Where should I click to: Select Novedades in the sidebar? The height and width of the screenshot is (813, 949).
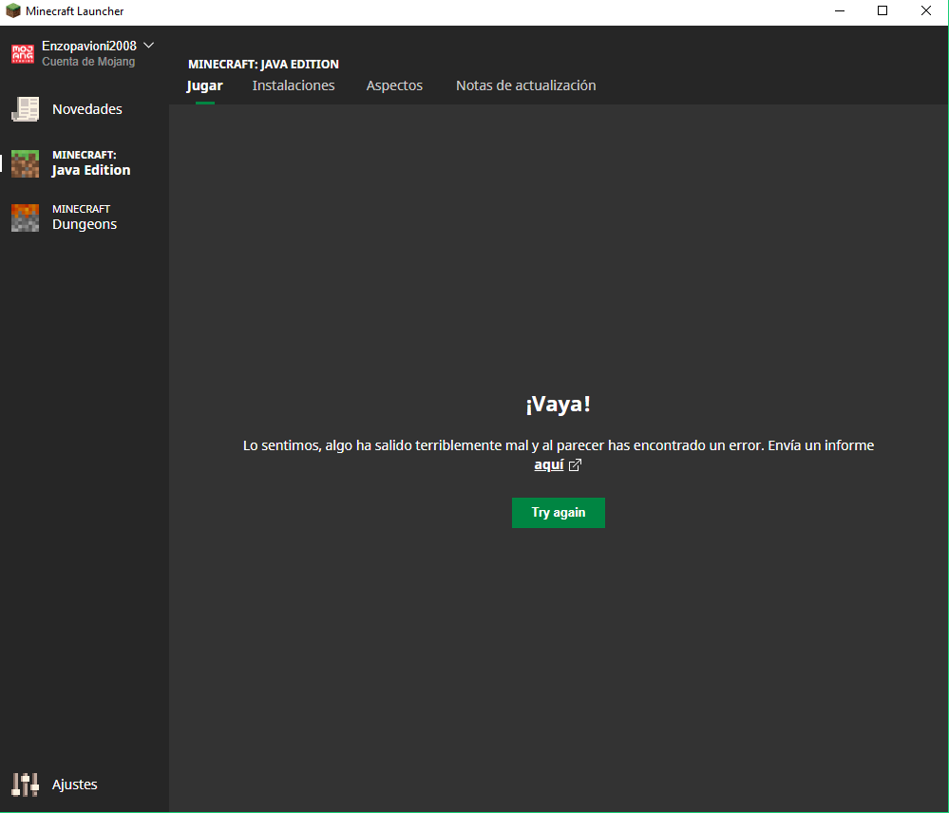(x=87, y=109)
